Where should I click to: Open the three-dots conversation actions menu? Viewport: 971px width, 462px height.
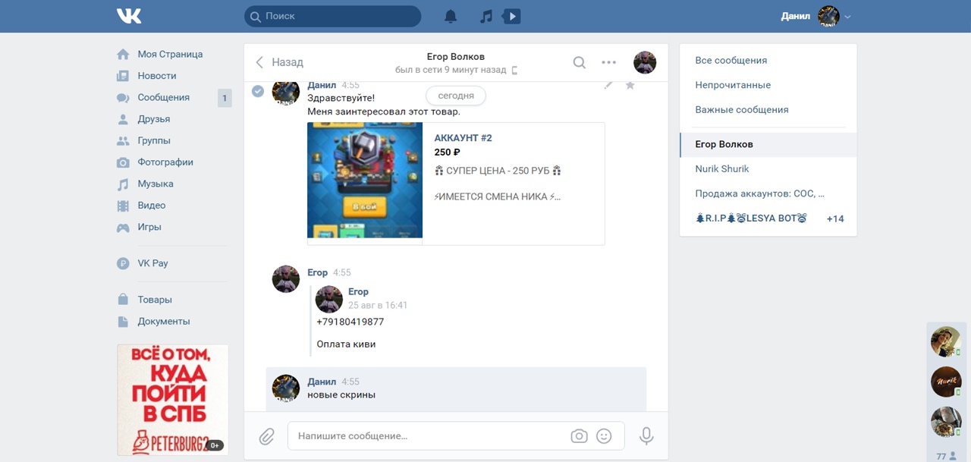tap(608, 62)
